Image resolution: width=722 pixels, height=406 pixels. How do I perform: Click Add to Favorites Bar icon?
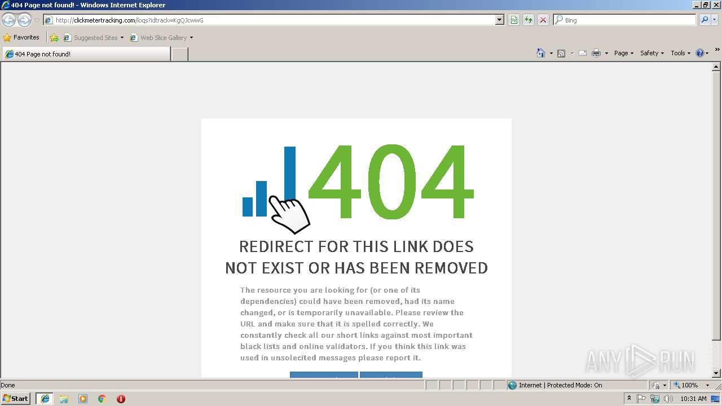pyautogui.click(x=54, y=38)
